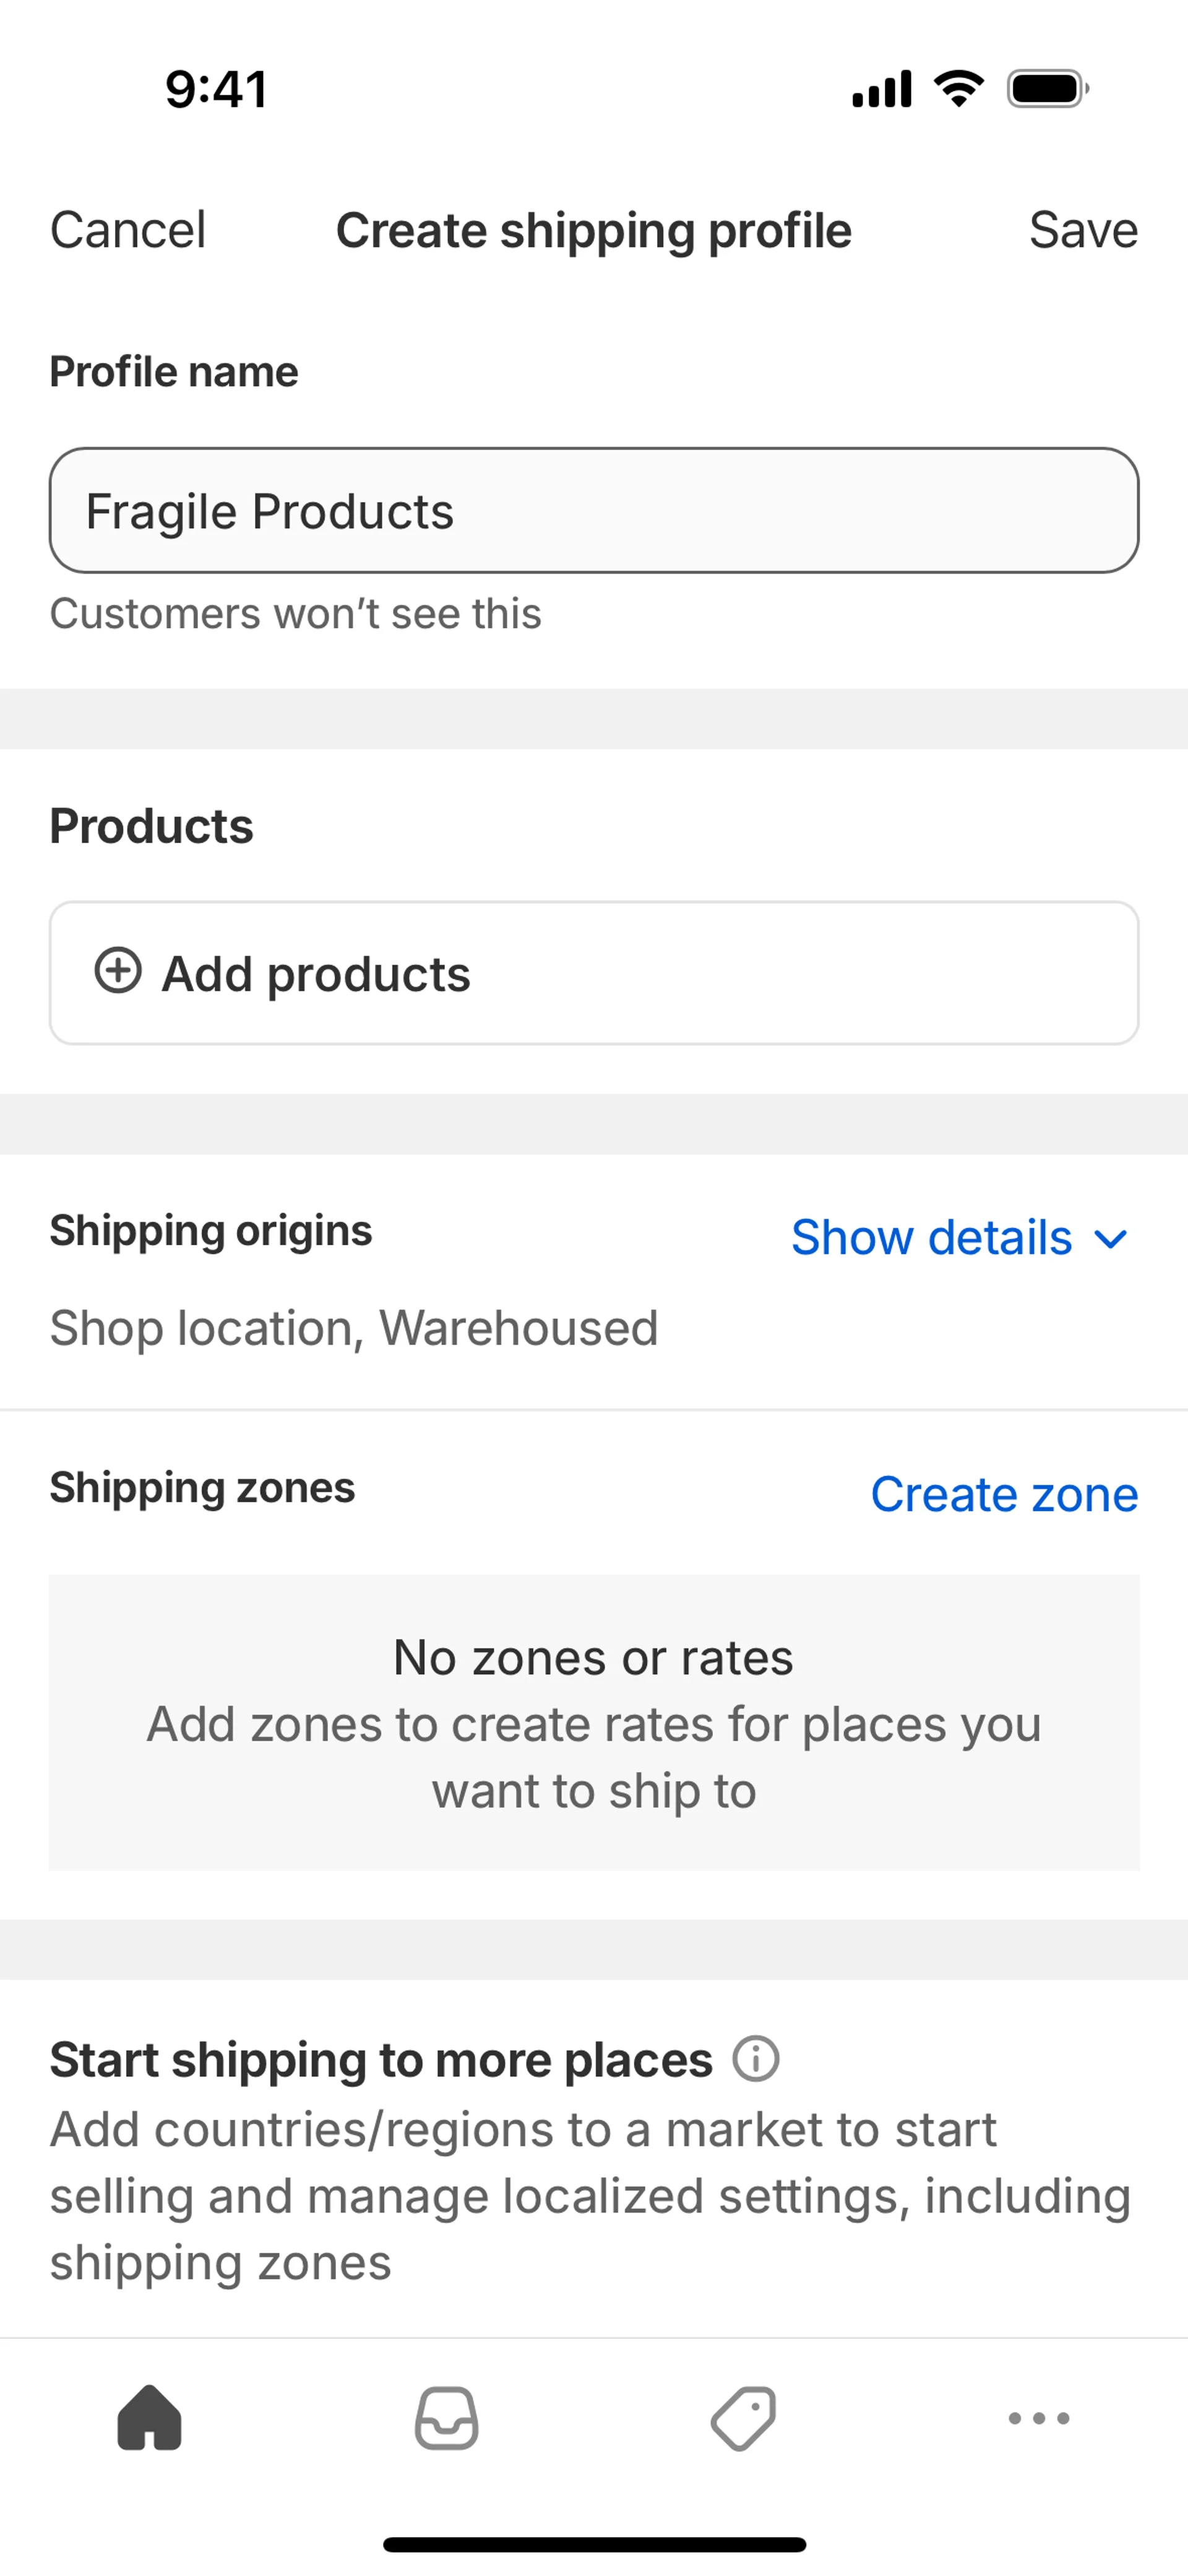The height and width of the screenshot is (2576, 1188).
Task: Expand Shipping origins with Show details
Action: click(x=932, y=1238)
